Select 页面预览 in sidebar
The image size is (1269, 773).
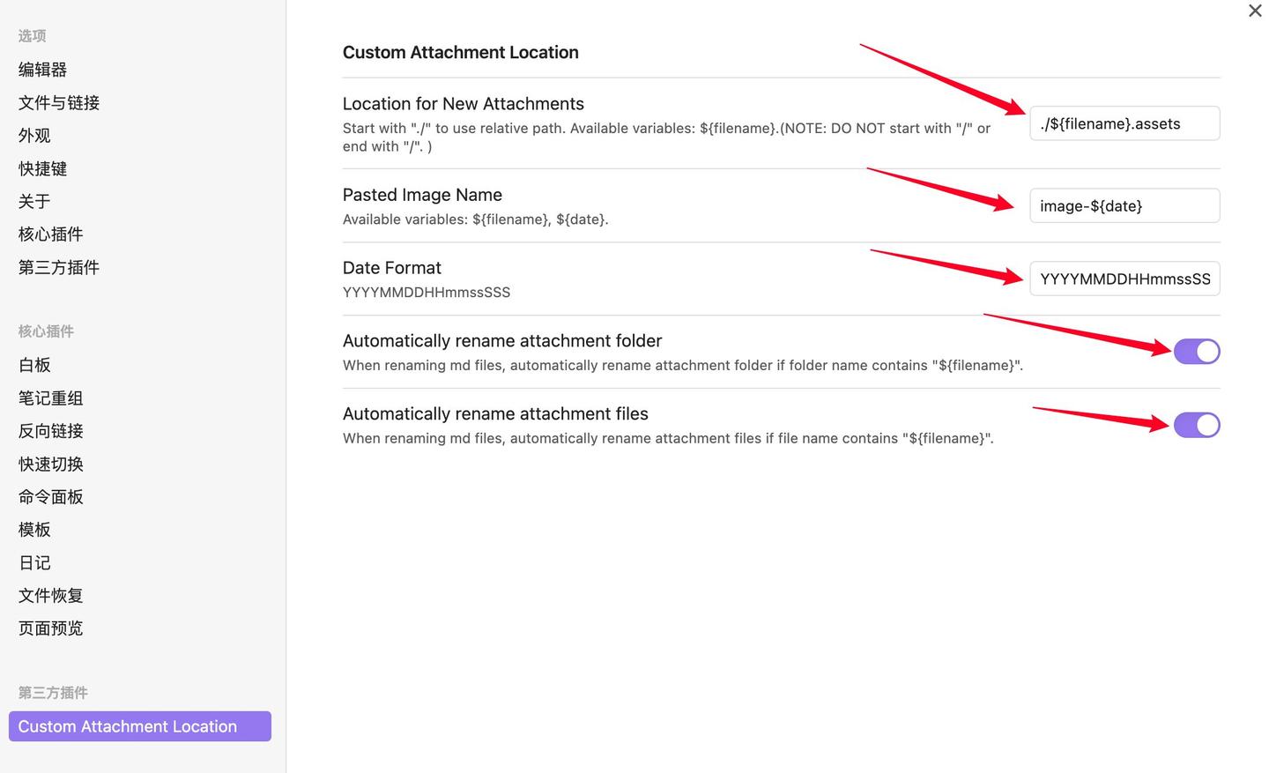50,628
